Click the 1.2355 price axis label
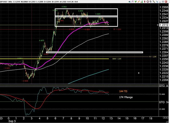Screen dimensions: 170x123 pyautogui.click(x=164, y=7)
